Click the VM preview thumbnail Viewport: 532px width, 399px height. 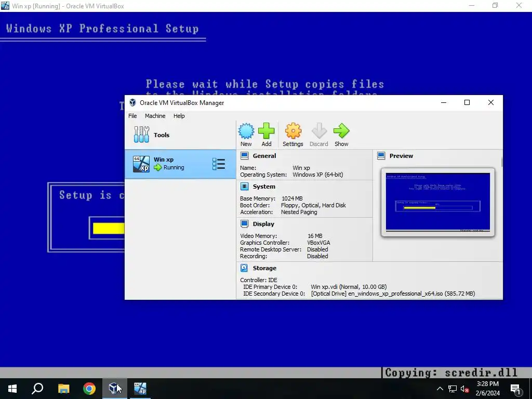pyautogui.click(x=437, y=202)
